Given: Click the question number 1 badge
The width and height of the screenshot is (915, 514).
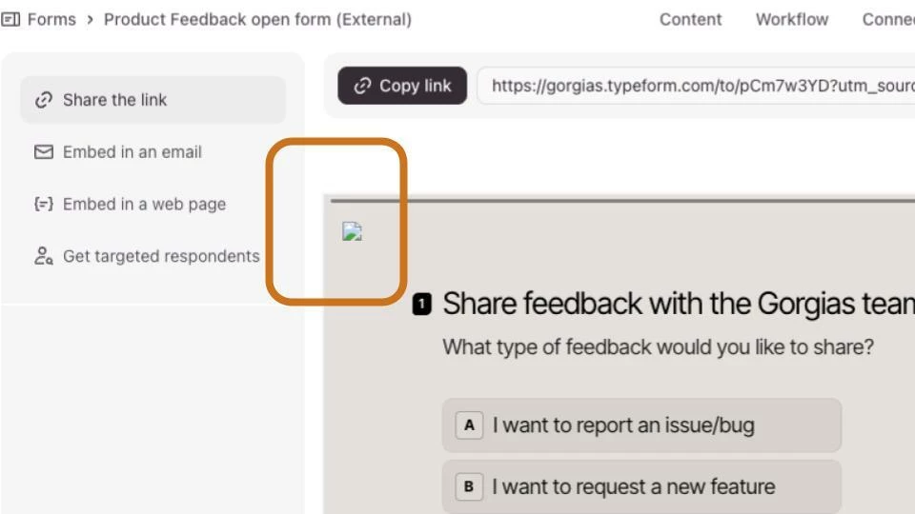Looking at the screenshot, I should (x=422, y=305).
